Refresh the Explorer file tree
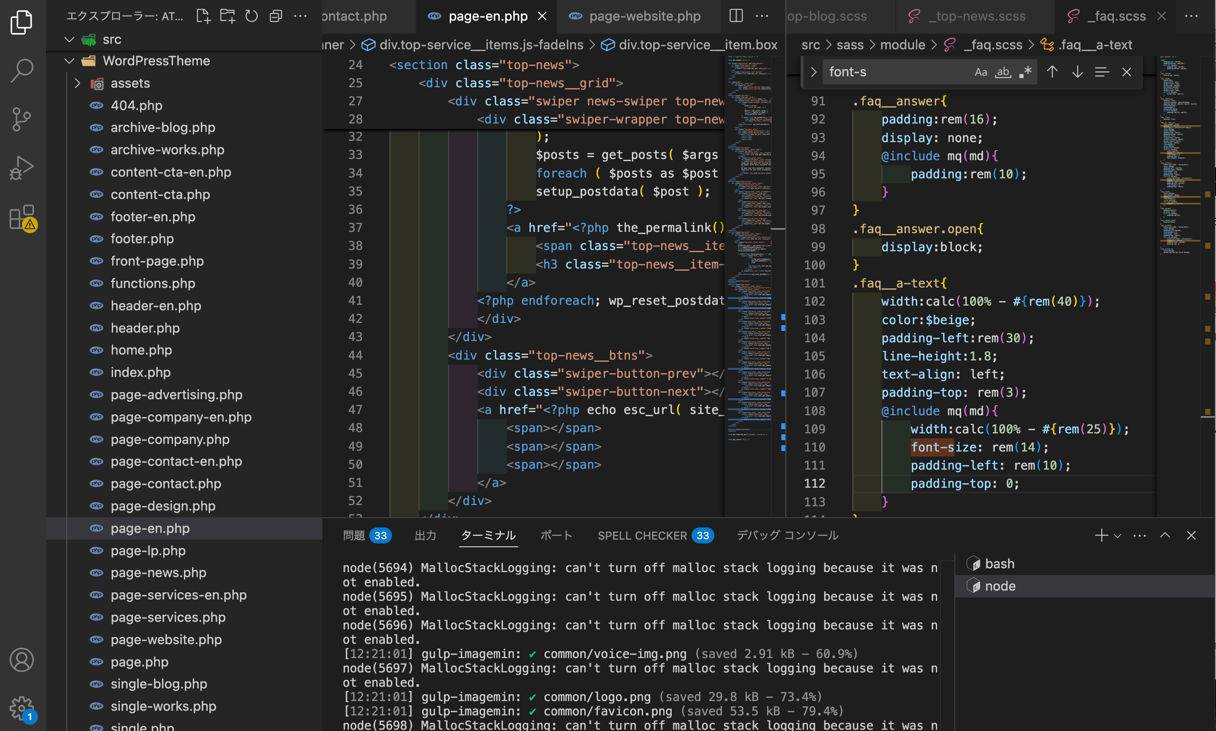The width and height of the screenshot is (1216, 731). click(x=252, y=16)
